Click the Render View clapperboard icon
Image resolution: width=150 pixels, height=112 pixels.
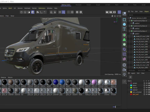click(x=107, y=12)
